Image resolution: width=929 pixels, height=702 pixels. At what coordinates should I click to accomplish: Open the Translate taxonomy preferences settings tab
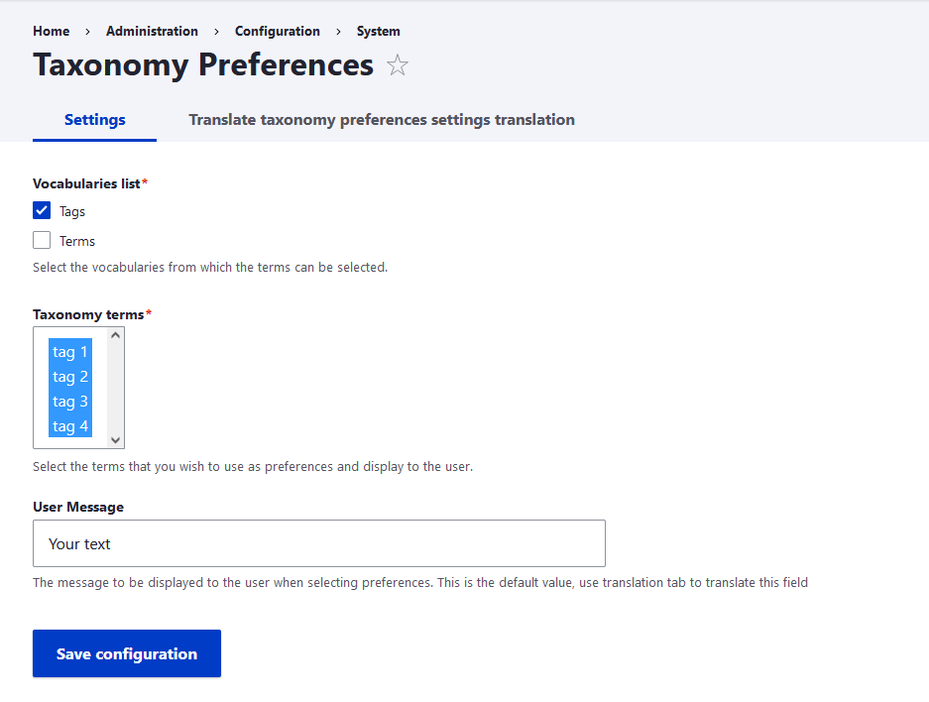[382, 120]
